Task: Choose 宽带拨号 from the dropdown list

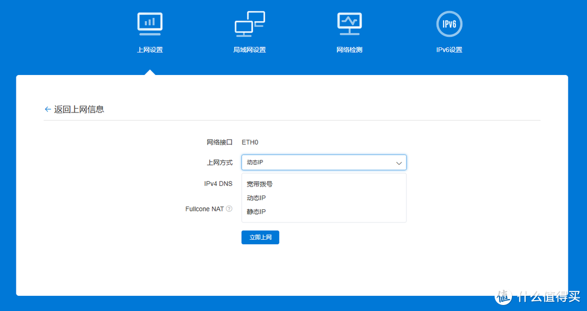Action: click(x=259, y=184)
